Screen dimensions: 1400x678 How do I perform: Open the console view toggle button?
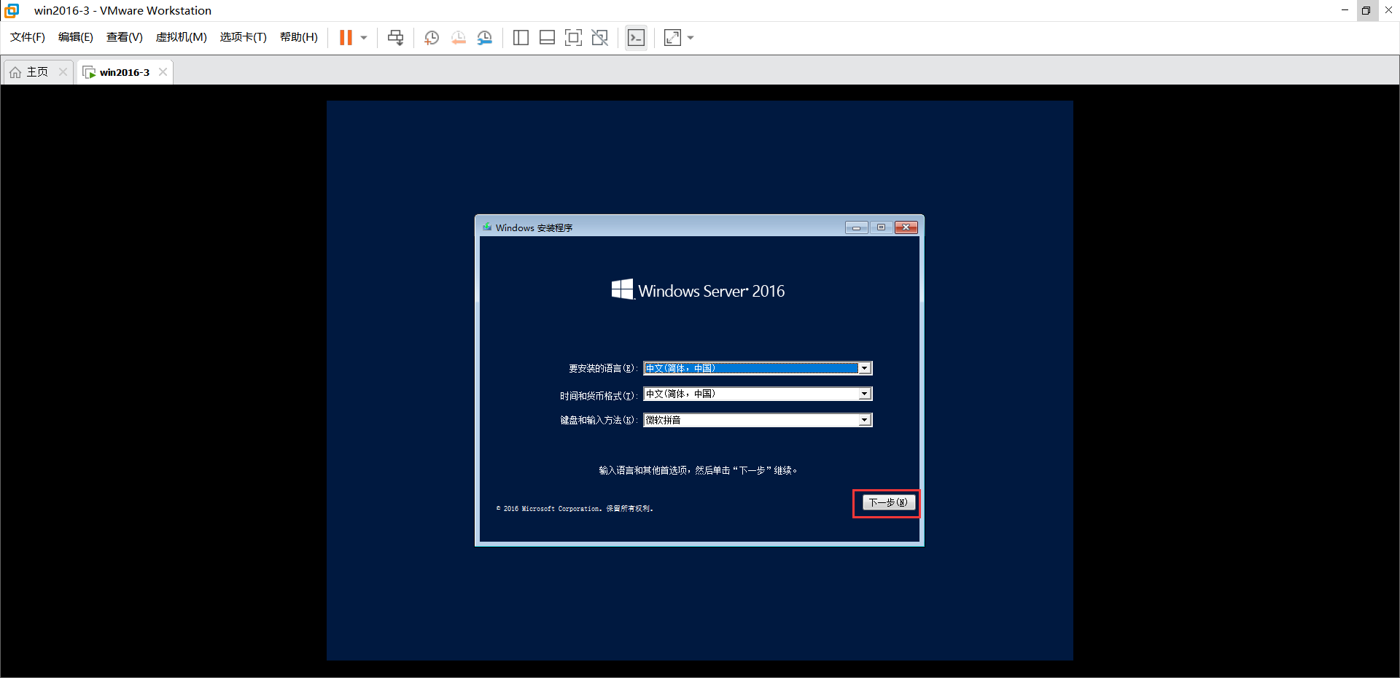point(636,37)
